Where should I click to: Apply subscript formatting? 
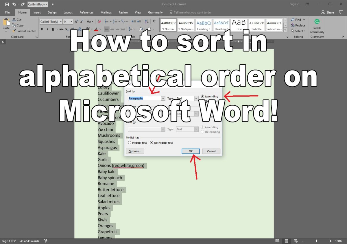click(x=66, y=29)
